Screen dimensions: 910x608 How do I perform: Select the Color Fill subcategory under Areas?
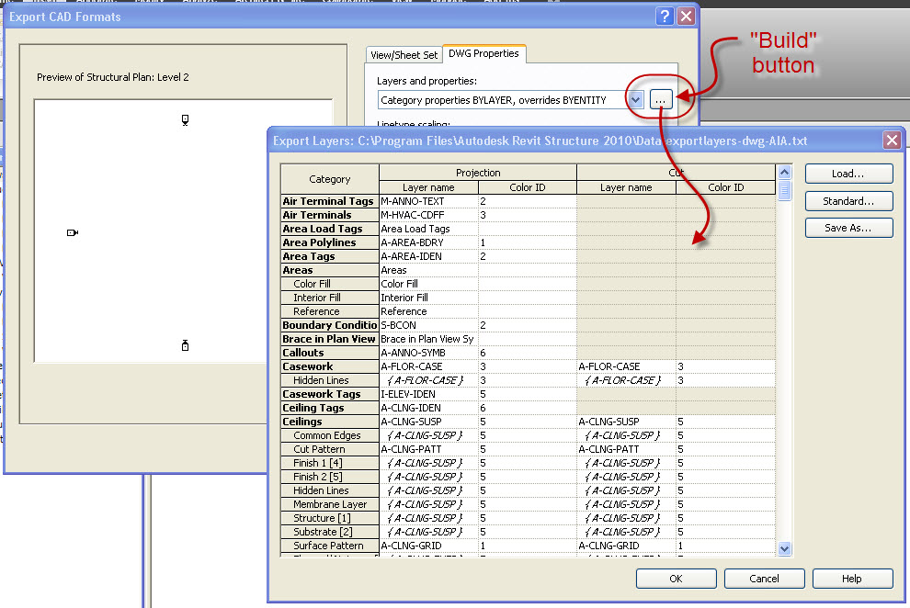[x=330, y=284]
